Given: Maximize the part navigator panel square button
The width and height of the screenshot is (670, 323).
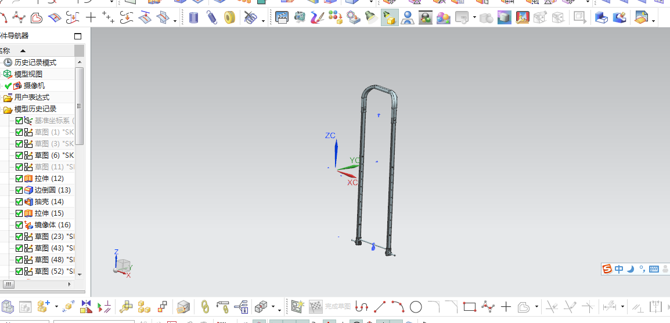Looking at the screenshot, I should tap(77, 37).
